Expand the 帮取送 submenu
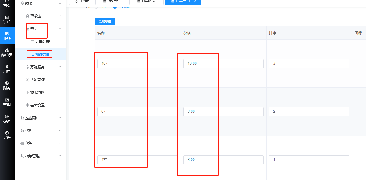 coord(60,16)
